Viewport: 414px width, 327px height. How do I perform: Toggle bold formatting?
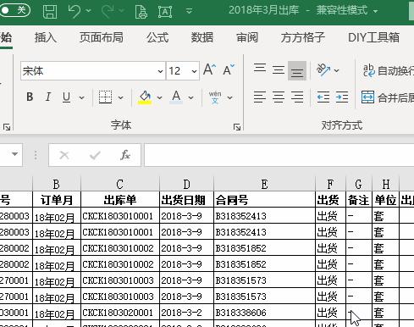pyautogui.click(x=30, y=97)
